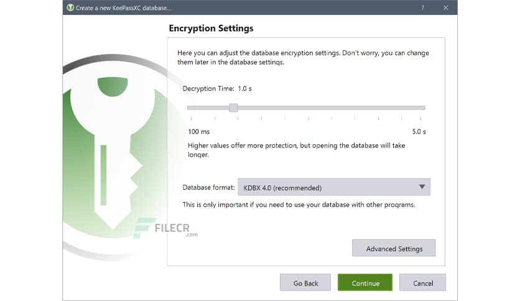Click the KeePassXC icon in the title bar
The width and height of the screenshot is (520, 301).
point(70,7)
